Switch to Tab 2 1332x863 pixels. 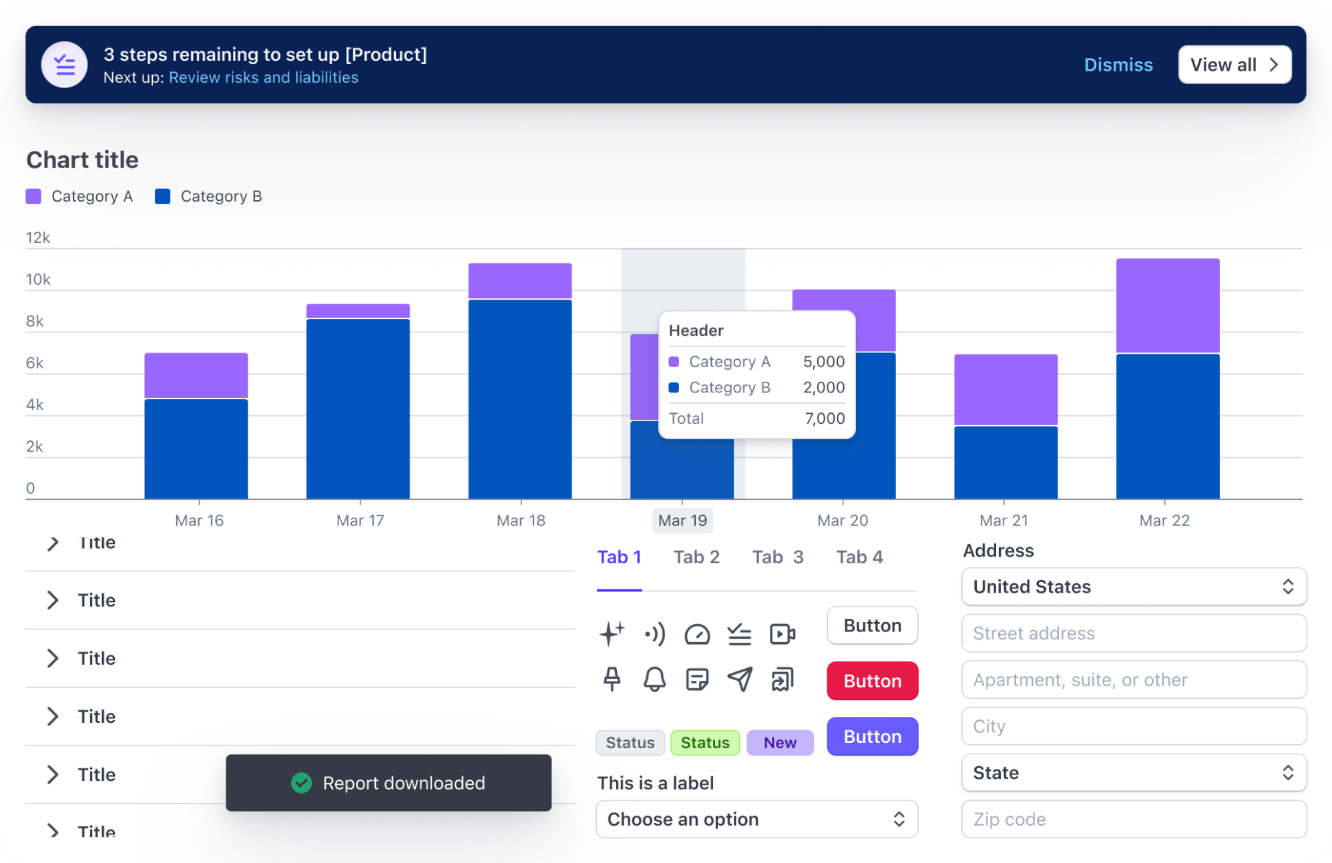click(x=696, y=557)
